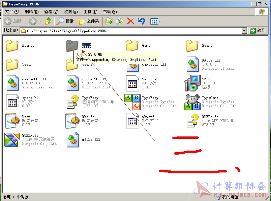Select the TypeGame mouse application icon
This screenshot has height=201, width=271.
[x=192, y=102]
